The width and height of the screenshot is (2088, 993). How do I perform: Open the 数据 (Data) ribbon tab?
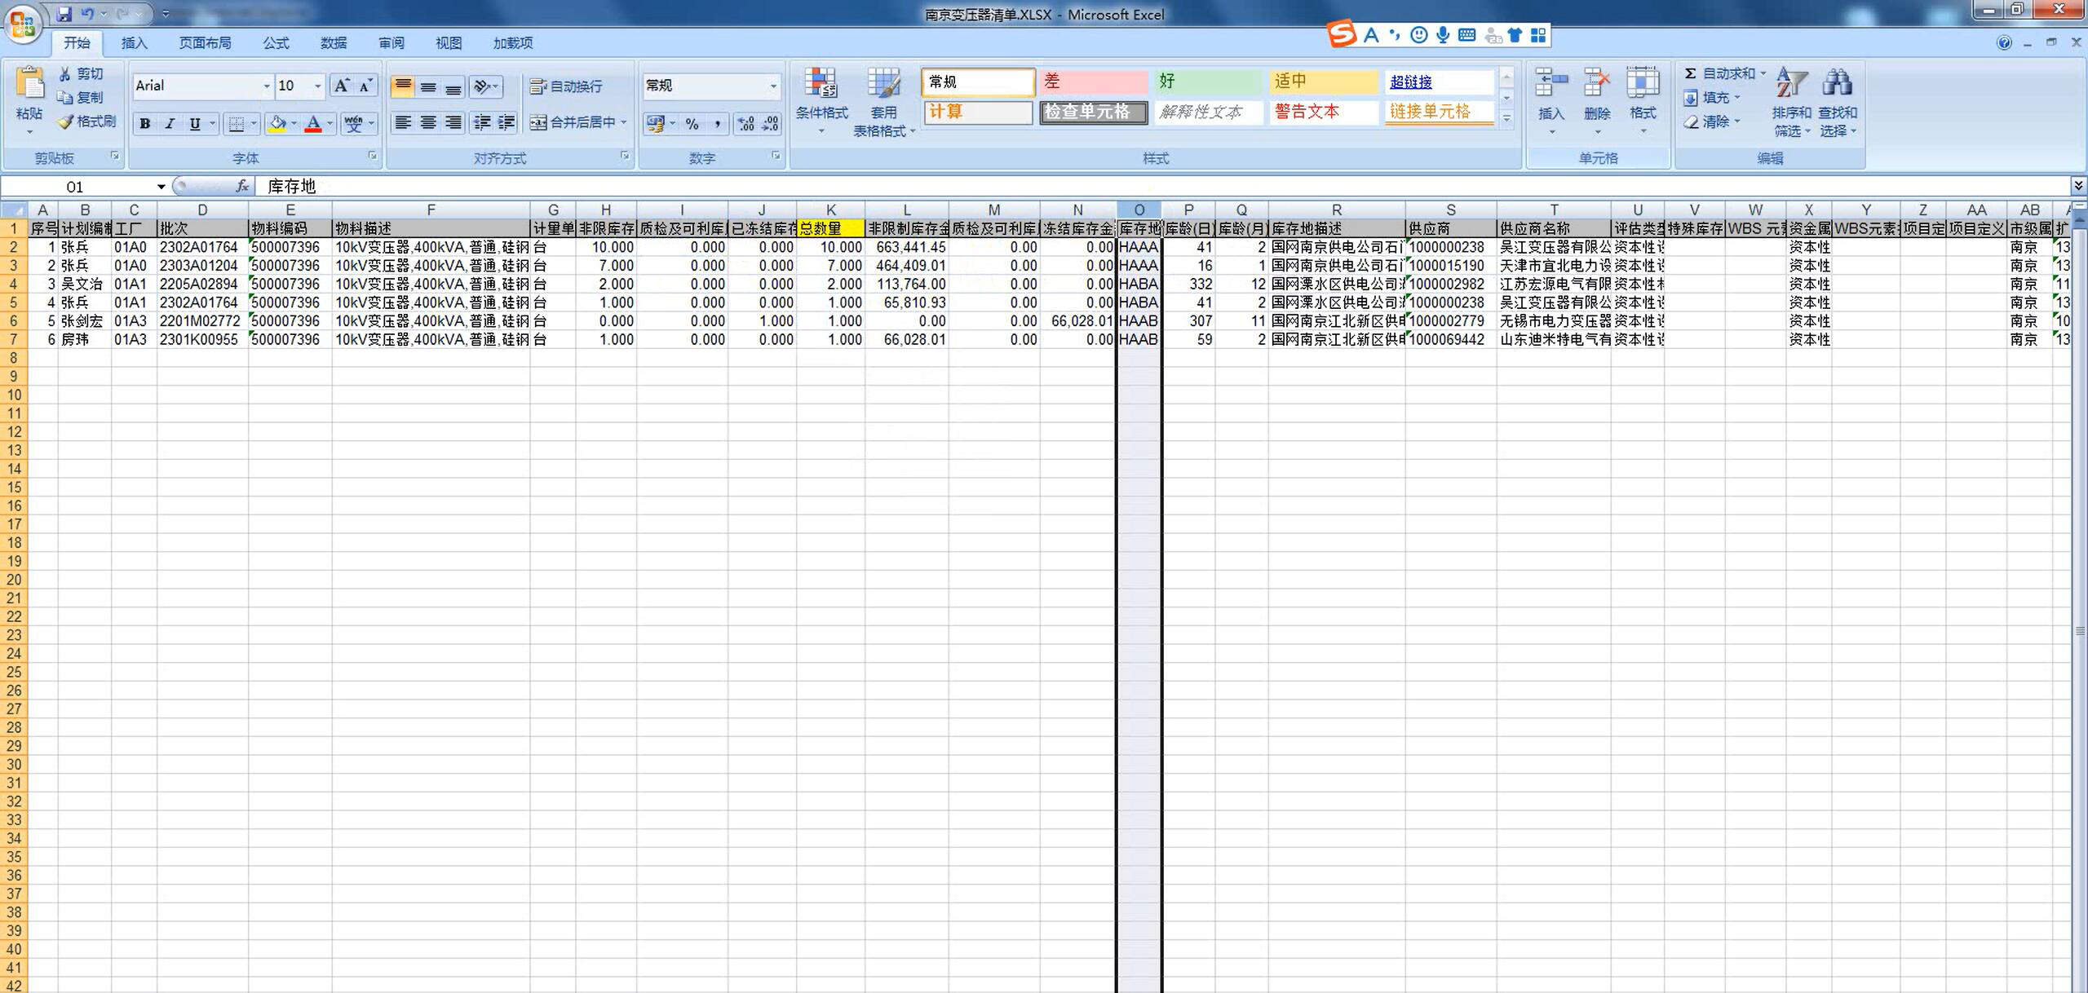pos(333,43)
